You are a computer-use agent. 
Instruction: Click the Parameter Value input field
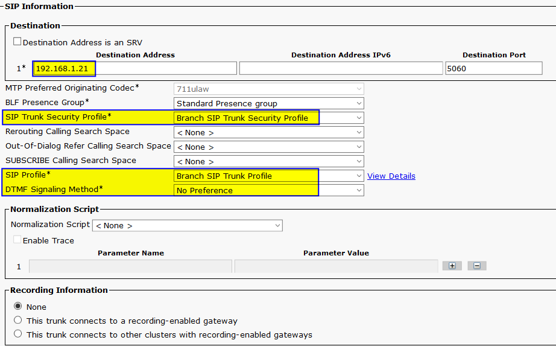coord(336,266)
